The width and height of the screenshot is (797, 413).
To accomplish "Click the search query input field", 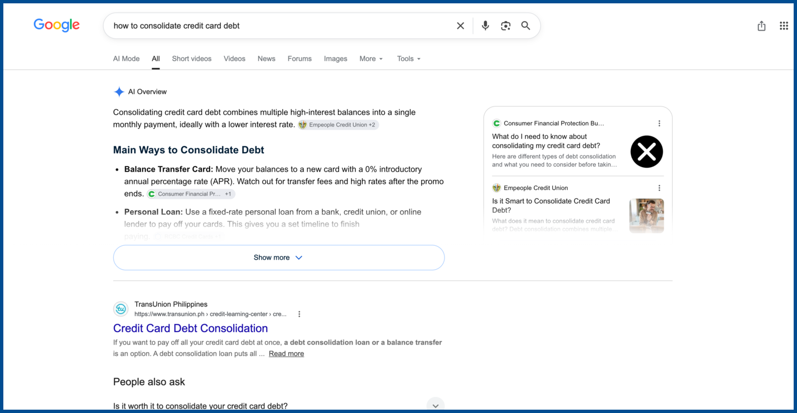I will coord(279,26).
